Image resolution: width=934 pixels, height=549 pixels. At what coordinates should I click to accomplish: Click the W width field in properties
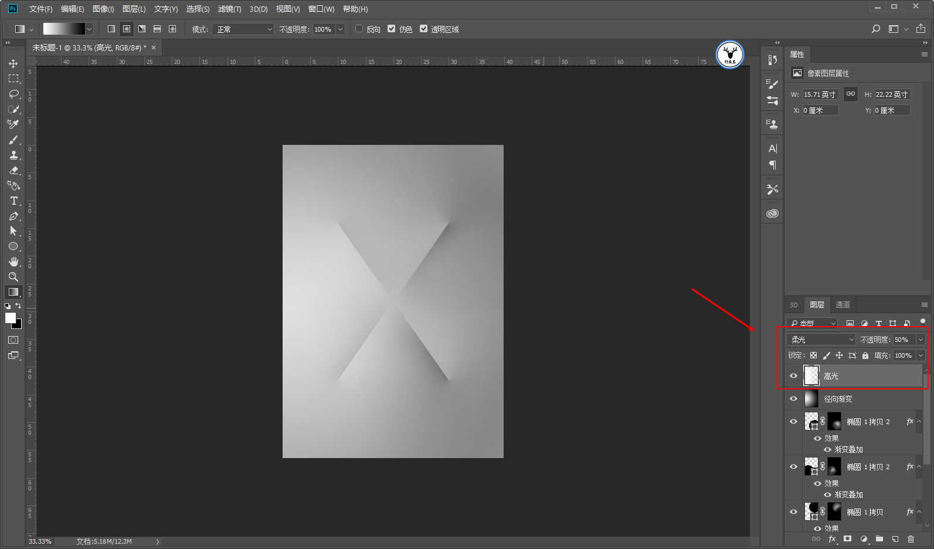(x=820, y=94)
